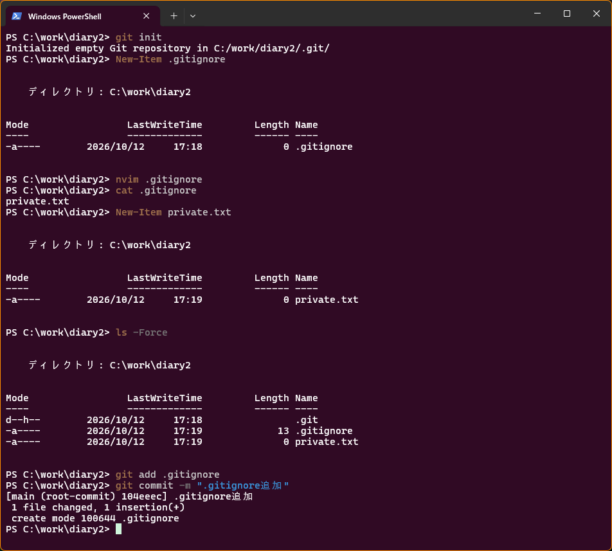Click 'Initialized empty Git repository' output line
This screenshot has height=551, width=612.
coord(168,48)
